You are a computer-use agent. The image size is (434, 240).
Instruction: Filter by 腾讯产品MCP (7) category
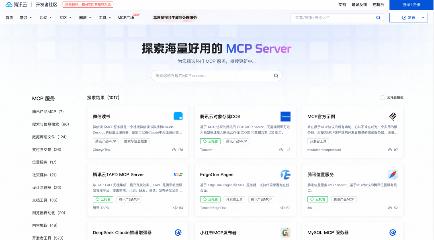point(48,111)
